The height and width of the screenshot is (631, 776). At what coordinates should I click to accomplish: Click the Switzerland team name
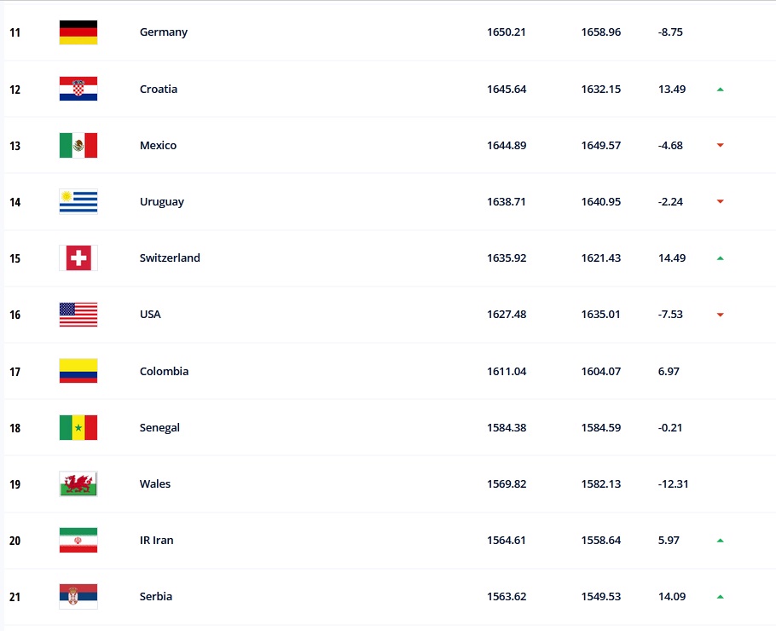[x=170, y=258]
